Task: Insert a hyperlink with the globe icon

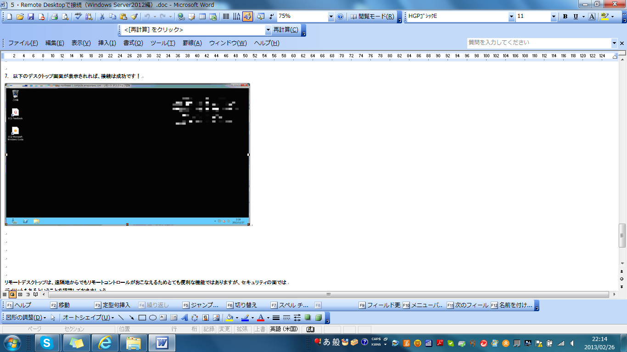Action: [x=181, y=16]
